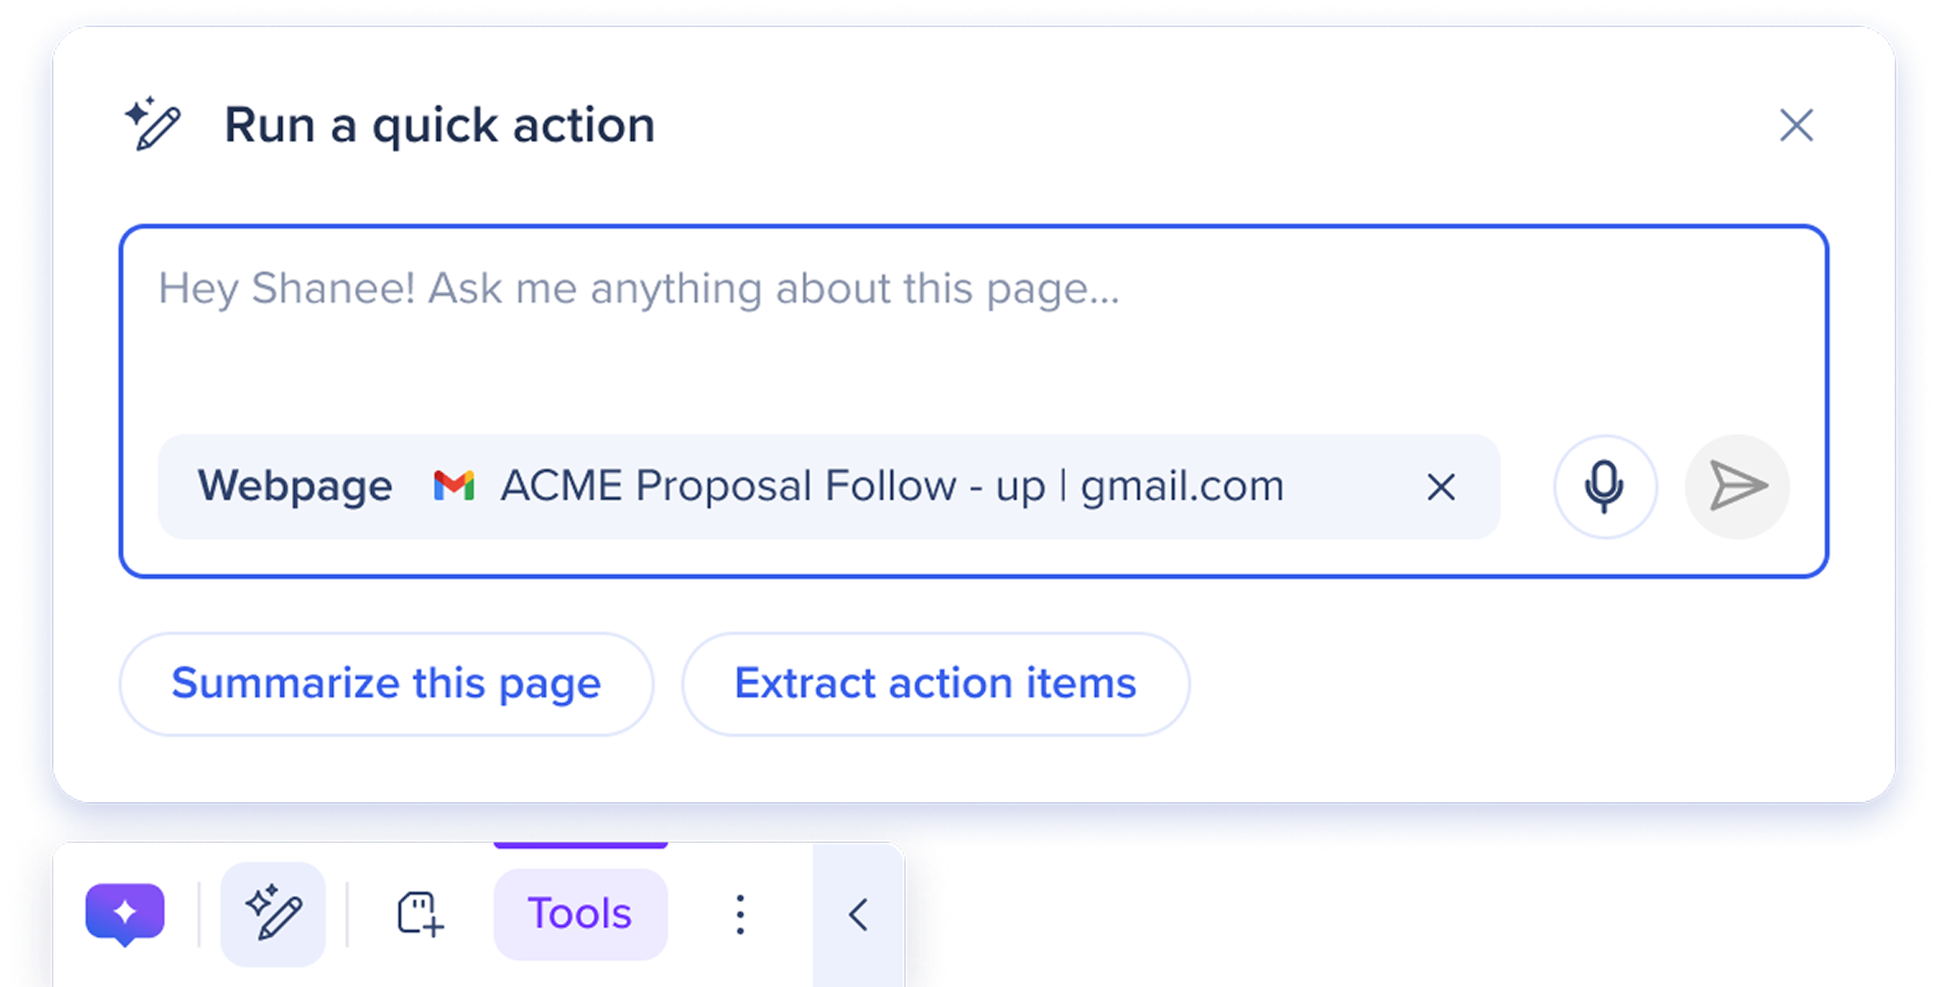Close the quick action panel
This screenshot has width=1935, height=987.
pos(1796,126)
